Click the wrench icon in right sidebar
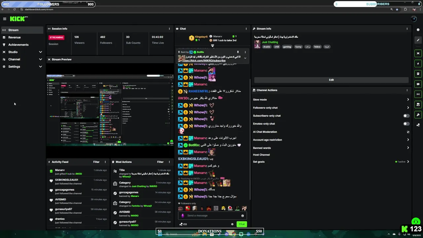 pyautogui.click(x=418, y=115)
